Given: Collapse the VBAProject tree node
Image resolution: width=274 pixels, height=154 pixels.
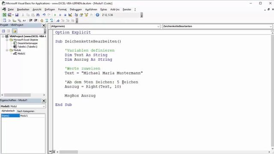Looking at the screenshot, I should (x=3, y=36).
